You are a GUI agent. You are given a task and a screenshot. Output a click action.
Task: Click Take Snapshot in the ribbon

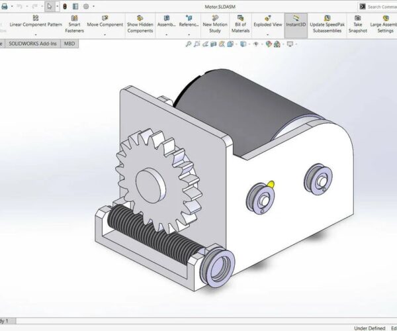click(x=357, y=24)
